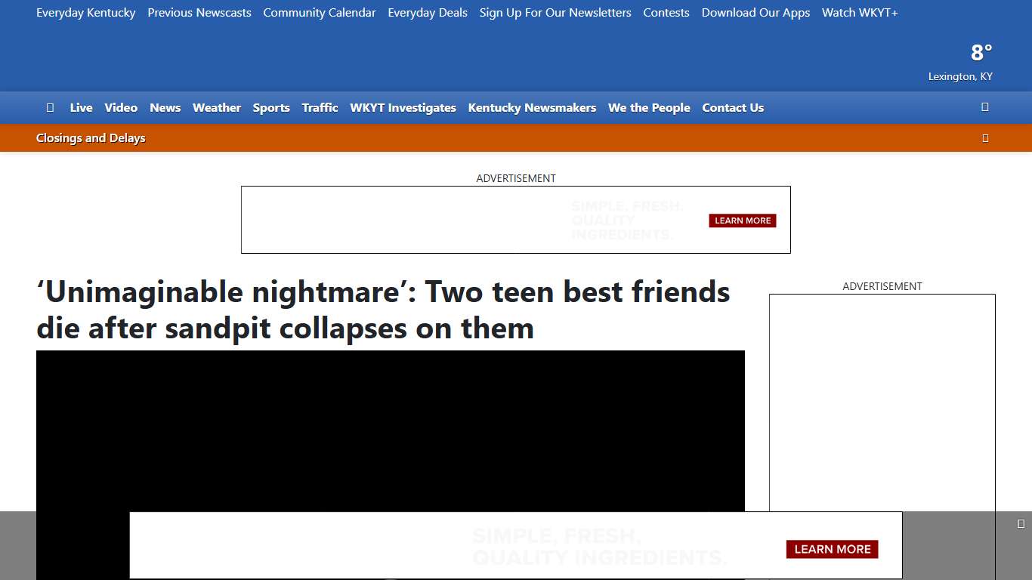Image resolution: width=1032 pixels, height=580 pixels.
Task: Sign Up For Our Newsletters
Action: coord(555,12)
